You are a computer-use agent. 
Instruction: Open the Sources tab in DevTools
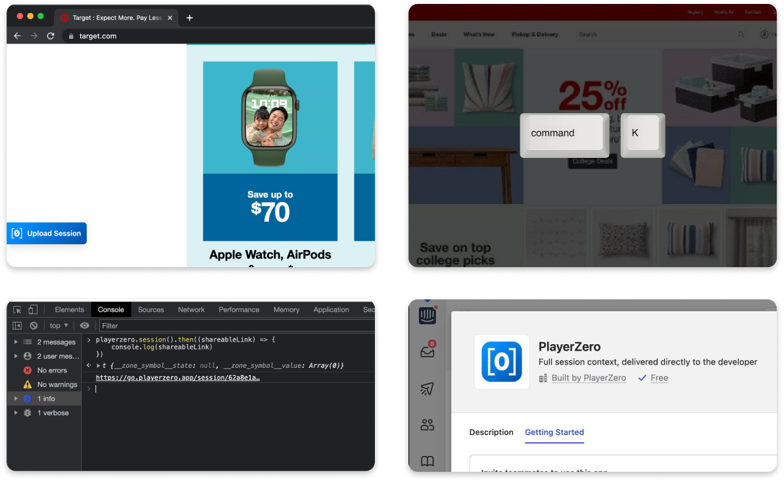(x=151, y=309)
